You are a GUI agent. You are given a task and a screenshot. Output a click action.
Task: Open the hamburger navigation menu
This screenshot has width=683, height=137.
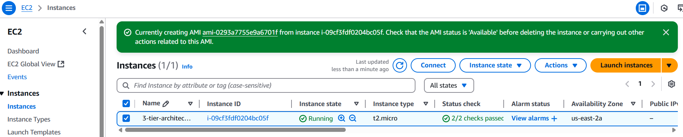point(9,8)
